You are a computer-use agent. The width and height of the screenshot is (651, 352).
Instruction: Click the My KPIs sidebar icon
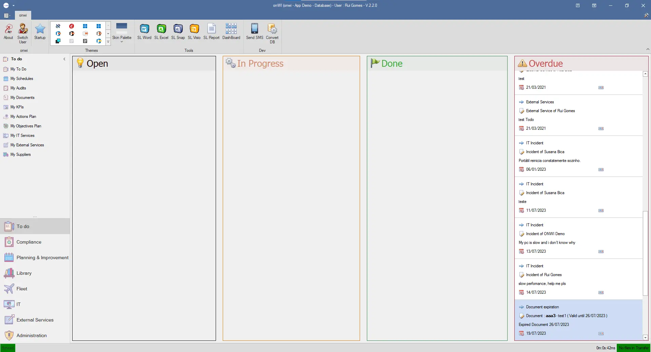[6, 107]
